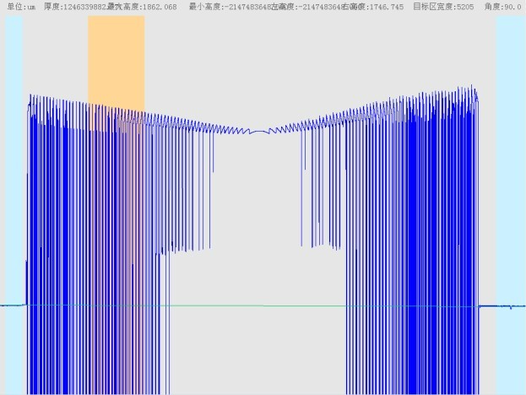Click the right light-blue reference band
526x395 pixels.
coord(510,203)
